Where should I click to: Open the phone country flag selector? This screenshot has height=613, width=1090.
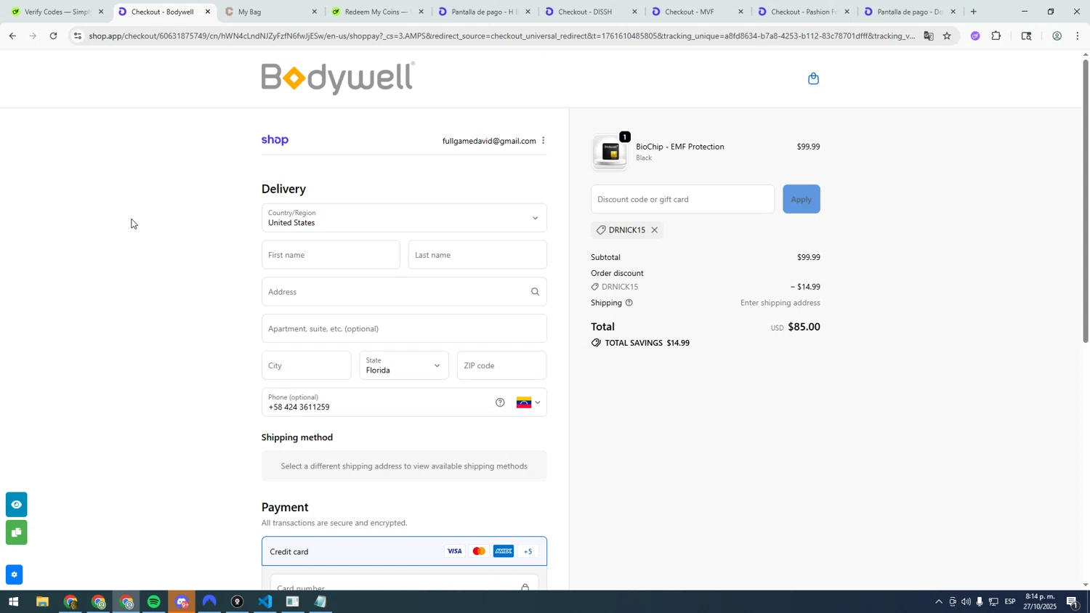point(528,402)
